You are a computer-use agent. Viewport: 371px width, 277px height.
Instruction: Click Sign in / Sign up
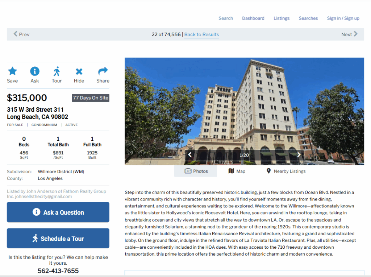343,18
